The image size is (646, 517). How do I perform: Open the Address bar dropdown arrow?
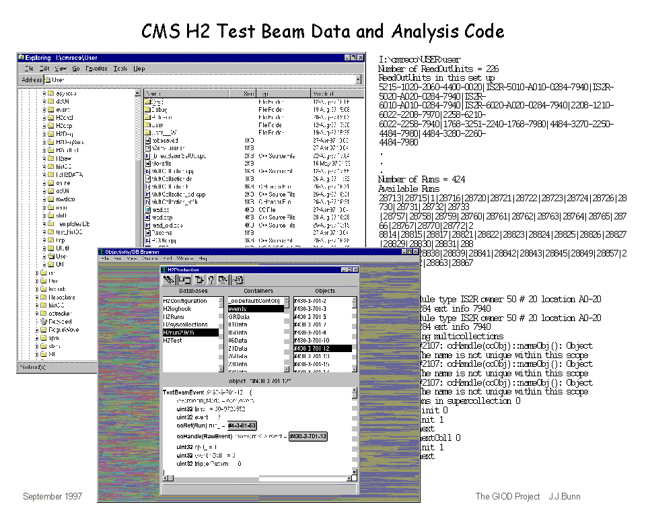tap(358, 80)
